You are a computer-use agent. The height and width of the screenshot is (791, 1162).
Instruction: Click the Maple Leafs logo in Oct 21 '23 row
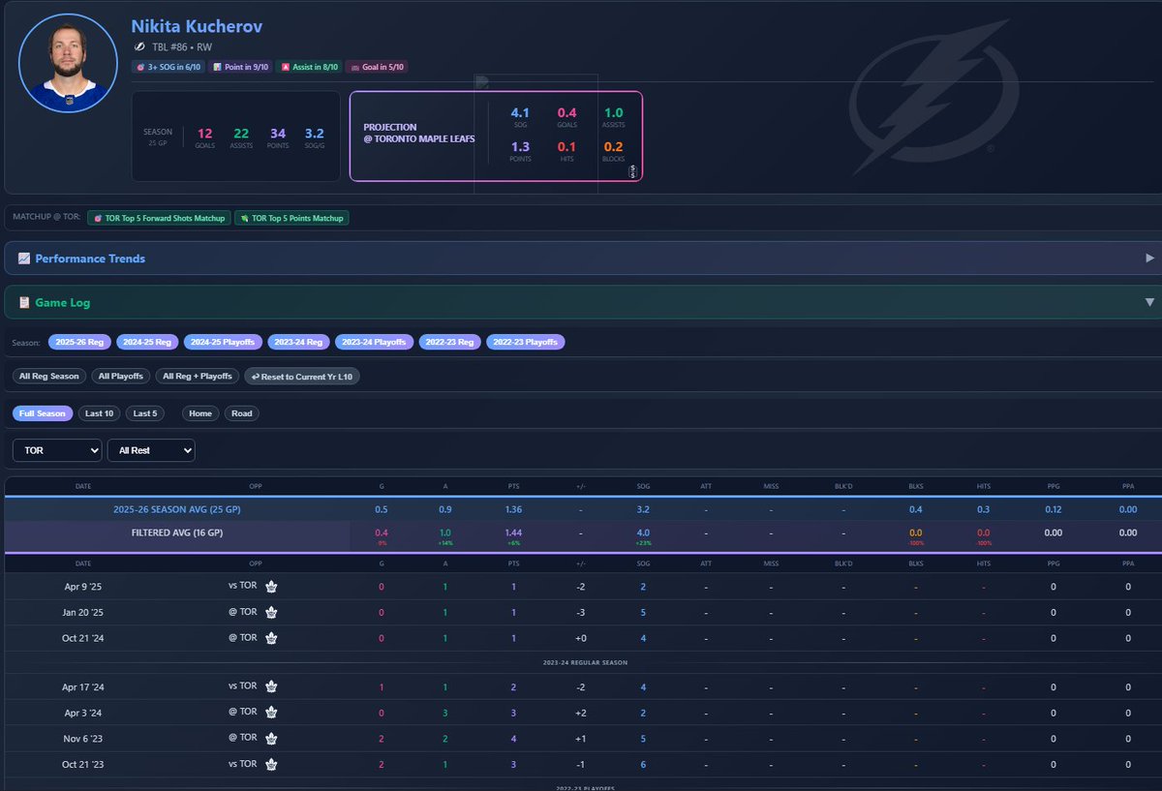pos(271,765)
